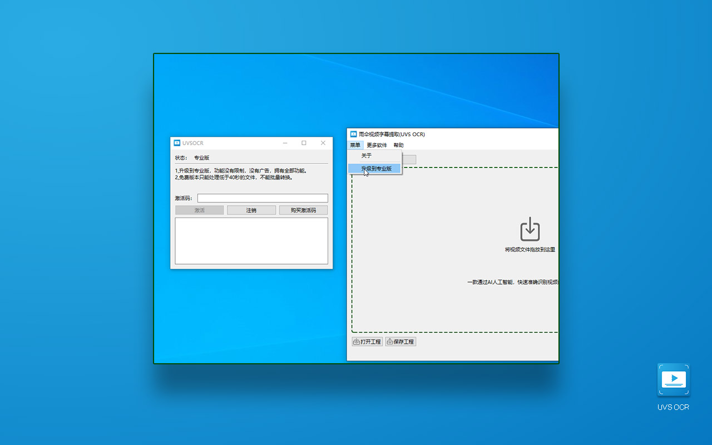The height and width of the screenshot is (445, 712).
Task: Click the 注销 button
Action: tap(251, 210)
